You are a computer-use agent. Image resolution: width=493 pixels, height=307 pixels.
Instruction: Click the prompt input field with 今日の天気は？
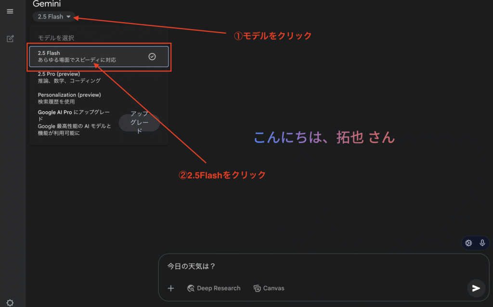[324, 266]
